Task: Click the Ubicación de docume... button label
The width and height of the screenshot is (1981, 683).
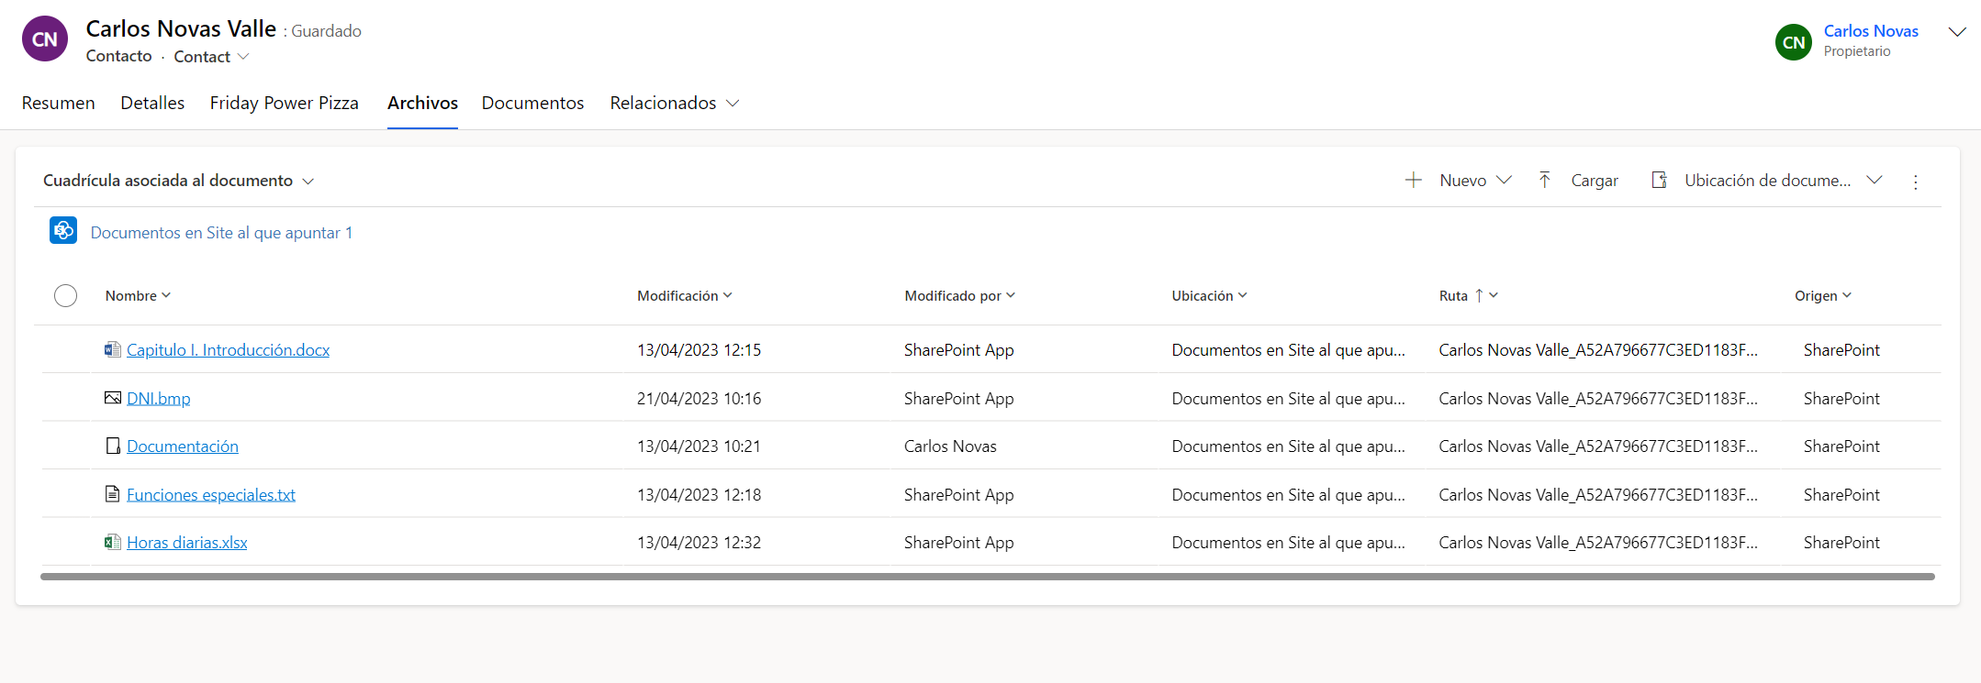Action: pos(1768,181)
